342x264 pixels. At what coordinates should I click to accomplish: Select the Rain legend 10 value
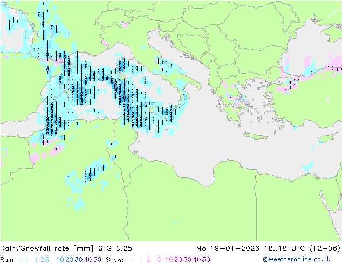[x=60, y=260]
